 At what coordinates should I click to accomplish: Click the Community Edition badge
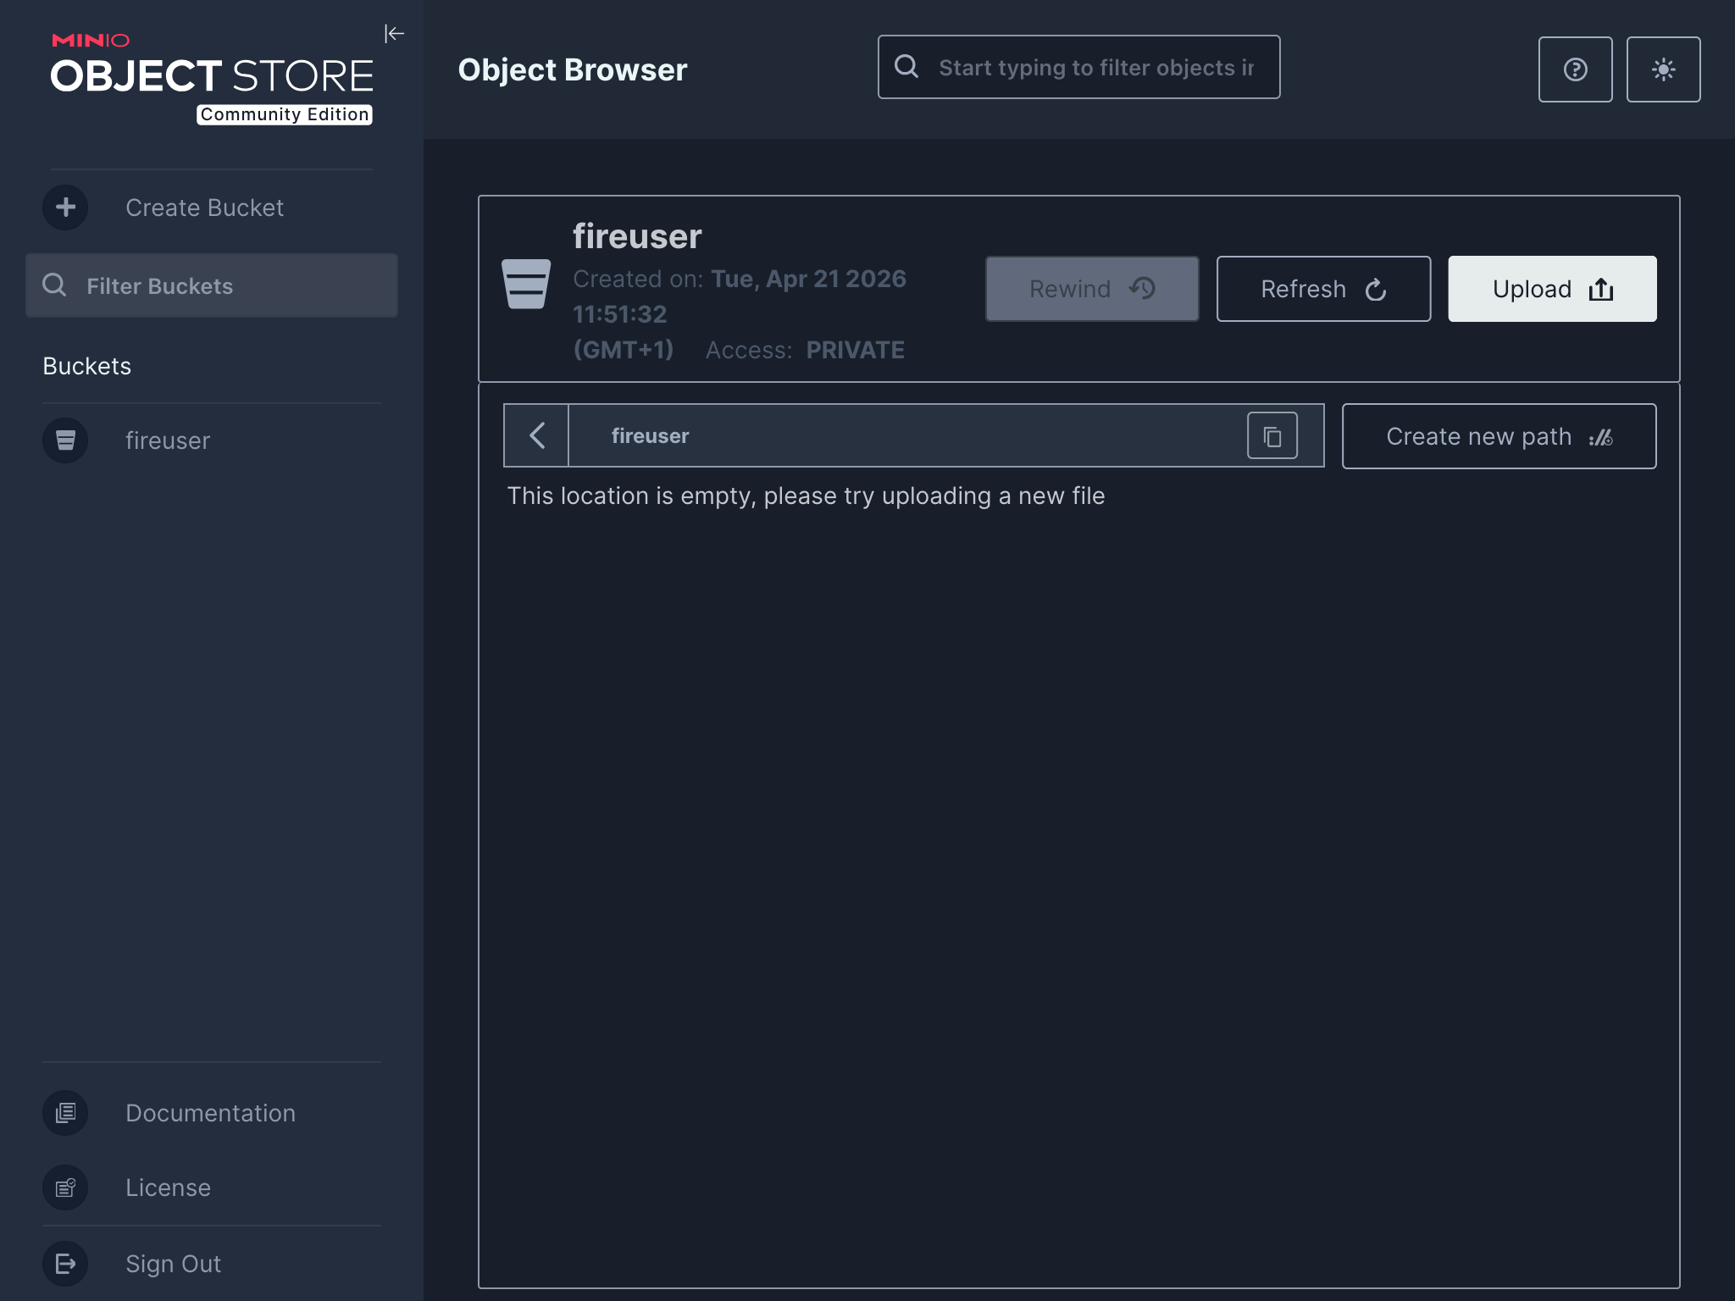[x=285, y=114]
